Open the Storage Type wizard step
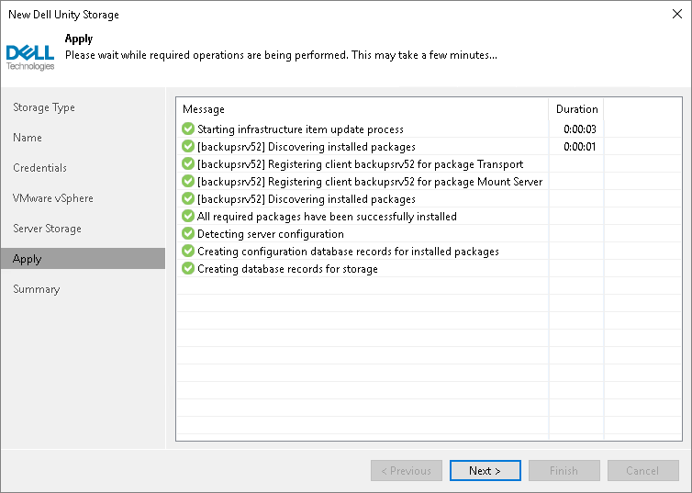The width and height of the screenshot is (692, 493). pos(44,107)
